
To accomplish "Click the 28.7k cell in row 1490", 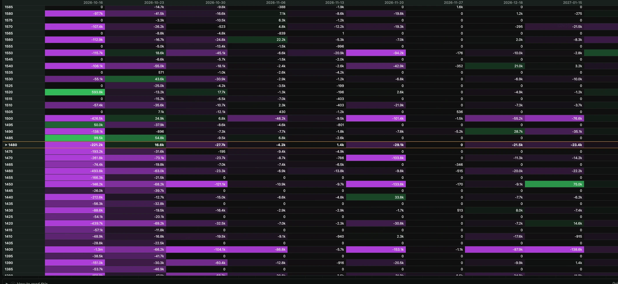I will pyautogui.click(x=495, y=132).
